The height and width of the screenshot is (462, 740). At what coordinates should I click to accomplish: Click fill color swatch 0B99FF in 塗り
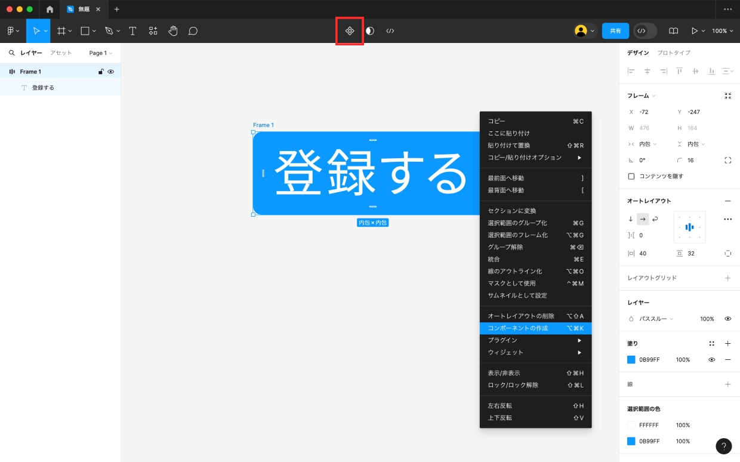pyautogui.click(x=631, y=360)
